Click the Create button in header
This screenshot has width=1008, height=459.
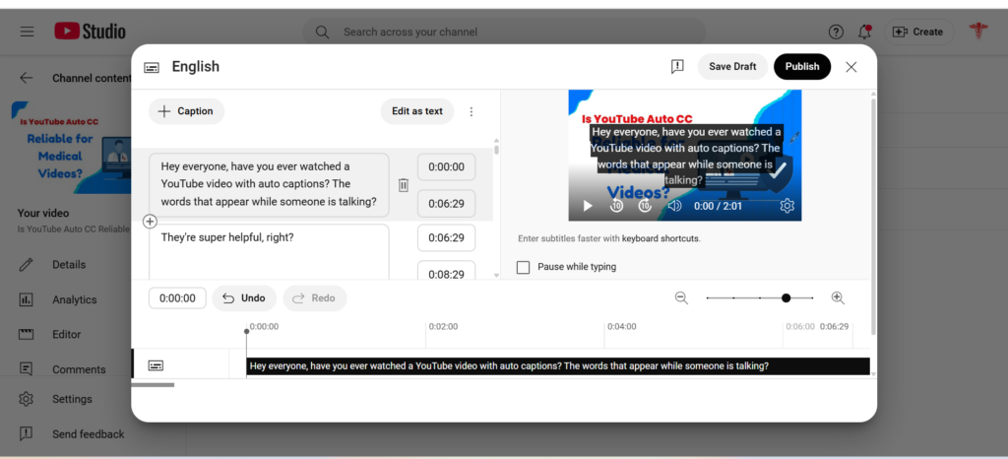(917, 32)
